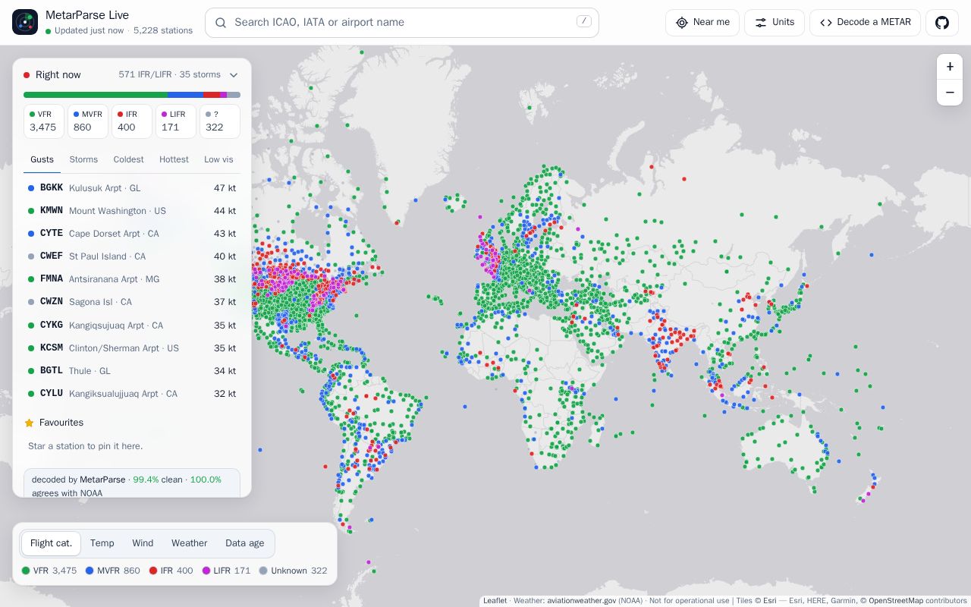Select Data age map layer

coord(244,543)
